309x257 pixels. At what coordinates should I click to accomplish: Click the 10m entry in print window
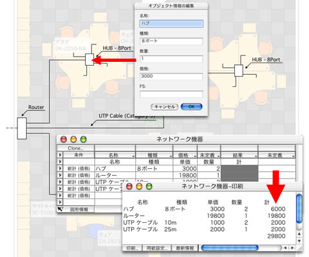171,222
